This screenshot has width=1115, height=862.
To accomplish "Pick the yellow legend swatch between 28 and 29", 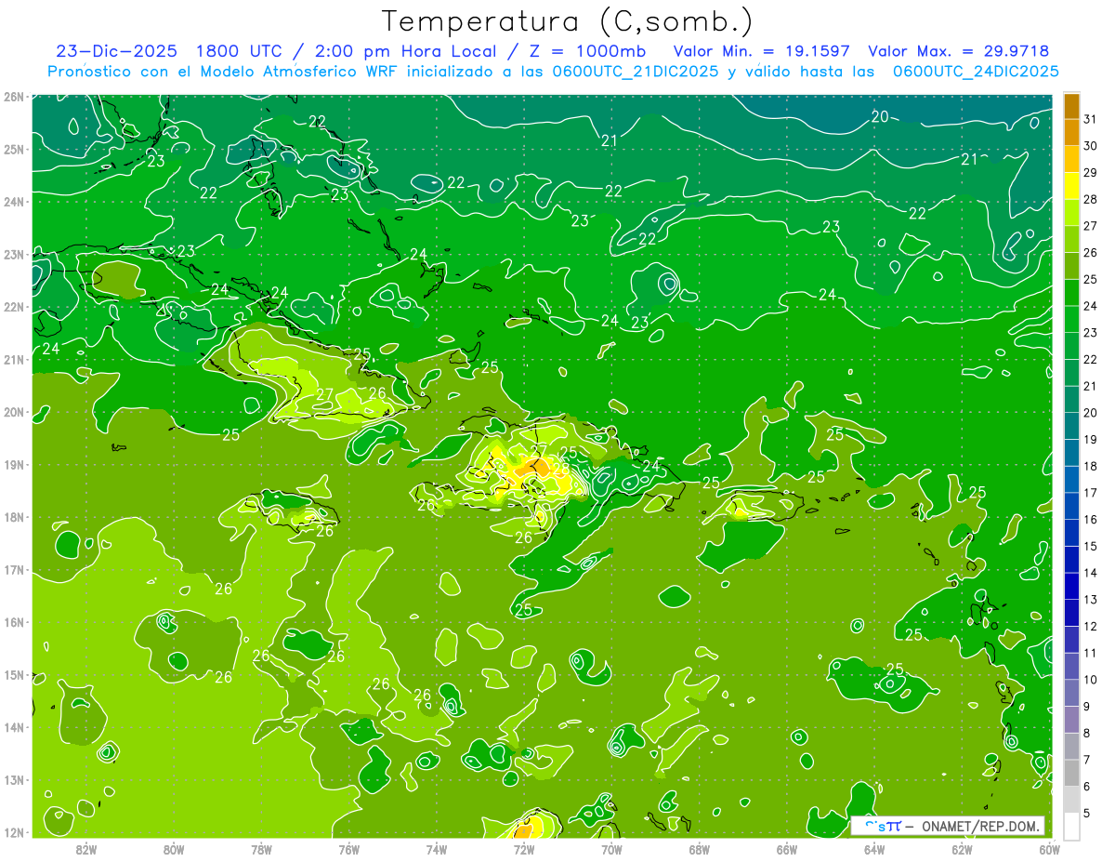I will coord(1071,186).
